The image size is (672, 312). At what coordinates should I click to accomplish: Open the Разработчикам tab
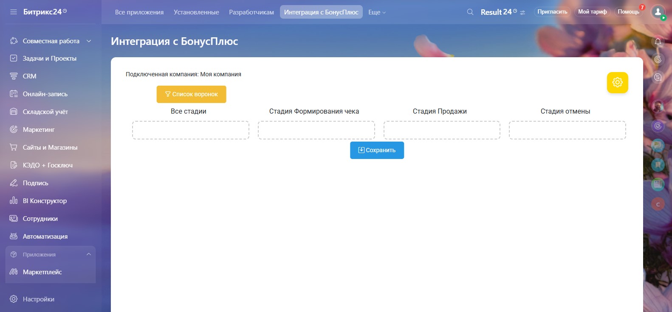[x=251, y=12]
